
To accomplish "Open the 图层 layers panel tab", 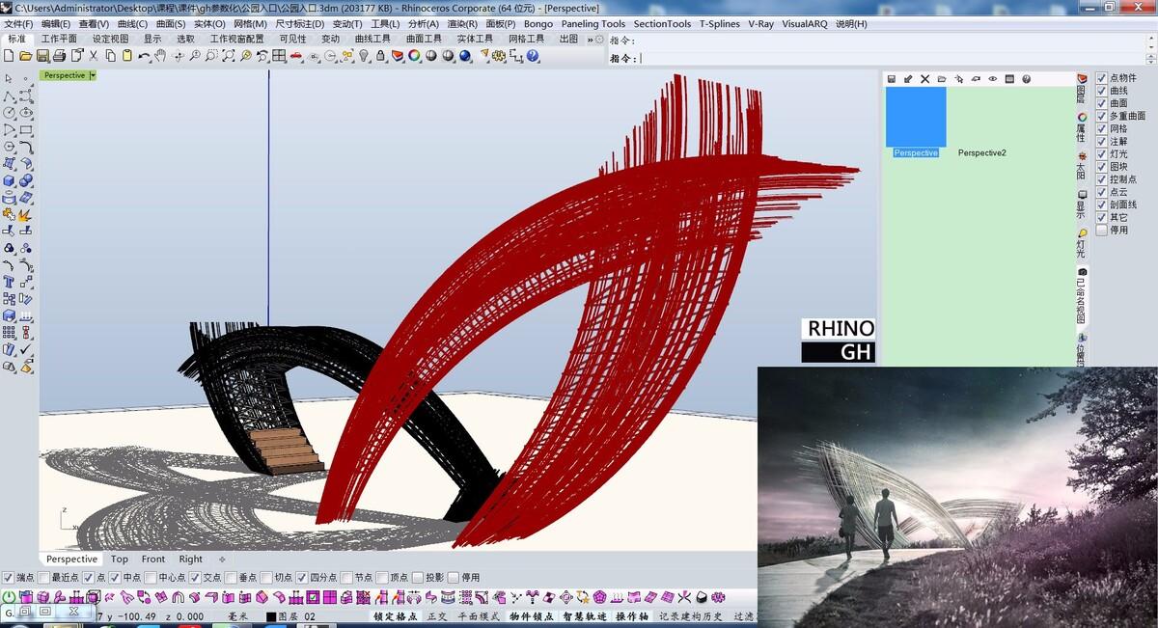I will point(1082,88).
